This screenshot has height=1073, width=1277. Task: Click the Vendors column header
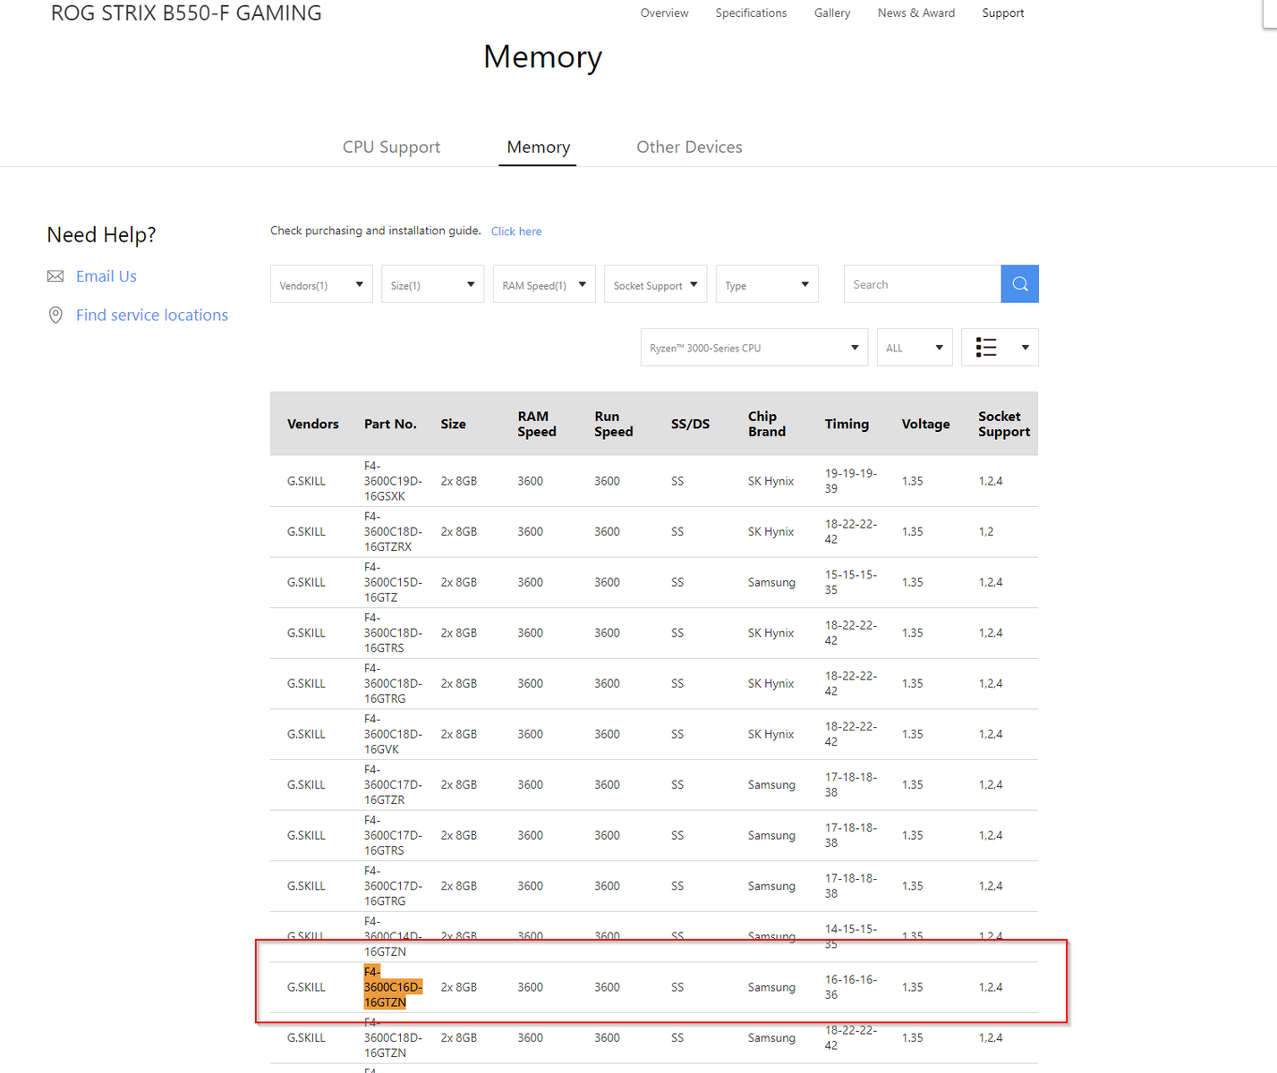tap(313, 424)
